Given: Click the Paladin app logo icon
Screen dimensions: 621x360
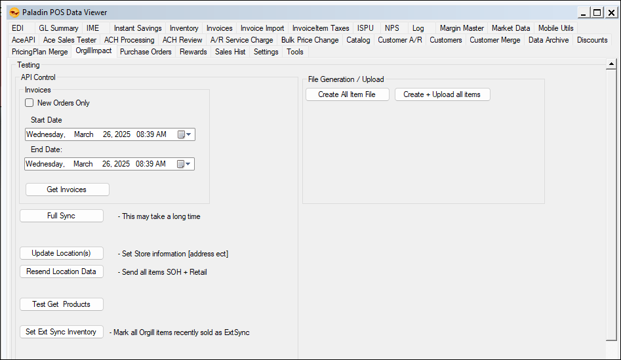Looking at the screenshot, I should 14,12.
